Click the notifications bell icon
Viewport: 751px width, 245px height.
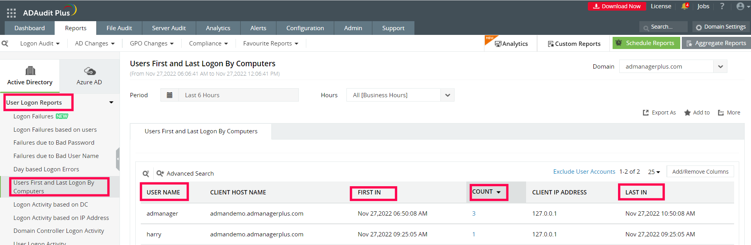(x=685, y=6)
